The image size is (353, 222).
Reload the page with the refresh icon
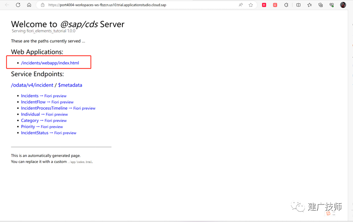pos(18,5)
